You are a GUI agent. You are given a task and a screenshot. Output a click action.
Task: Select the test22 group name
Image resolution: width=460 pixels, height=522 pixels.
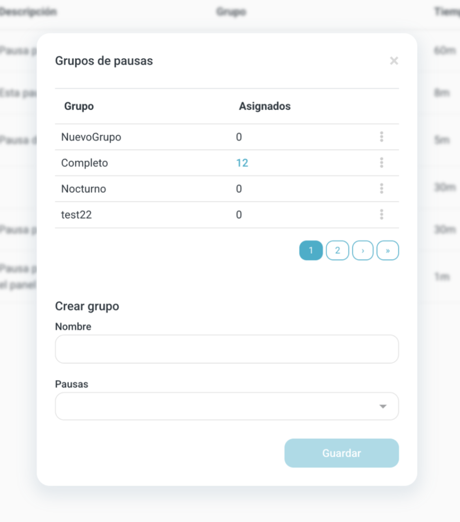point(76,215)
